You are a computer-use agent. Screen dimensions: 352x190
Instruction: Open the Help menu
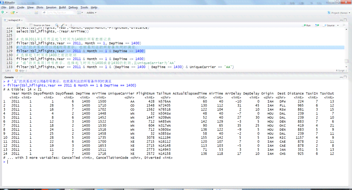[94, 7]
